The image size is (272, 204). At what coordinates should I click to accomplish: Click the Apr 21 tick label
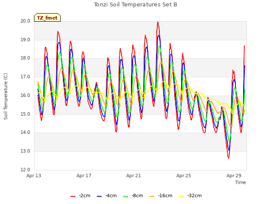[x=133, y=176]
